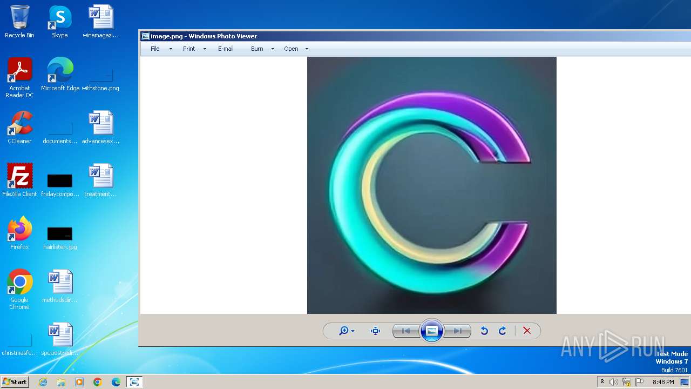The image size is (691, 389).
Task: Open the Burn menu
Action: click(x=257, y=49)
